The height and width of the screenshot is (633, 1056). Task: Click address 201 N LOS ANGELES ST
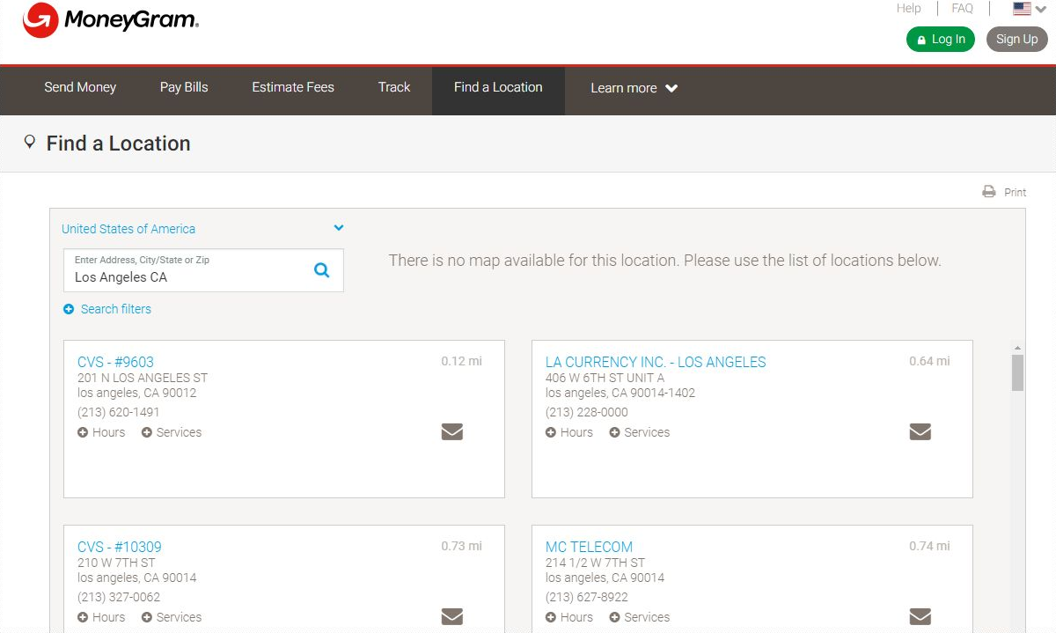pos(143,378)
